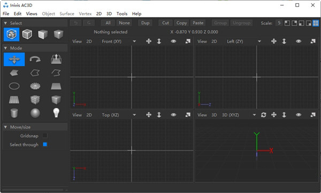Enable the Gridsnap checkbox
The height and width of the screenshot is (193, 321).
pyautogui.click(x=45, y=135)
